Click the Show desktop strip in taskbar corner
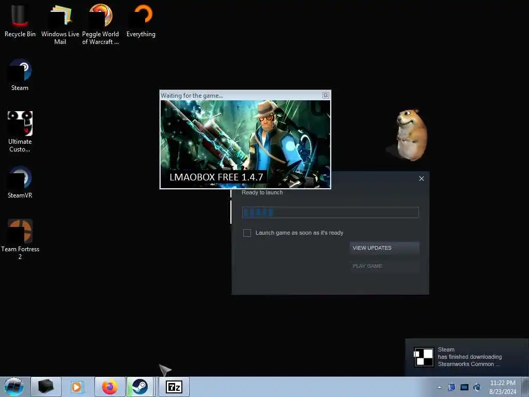Viewport: 529px width, 397px height. [525, 387]
